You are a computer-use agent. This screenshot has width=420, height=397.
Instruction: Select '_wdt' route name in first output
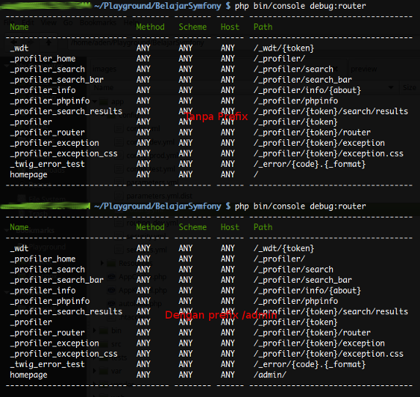pos(19,48)
